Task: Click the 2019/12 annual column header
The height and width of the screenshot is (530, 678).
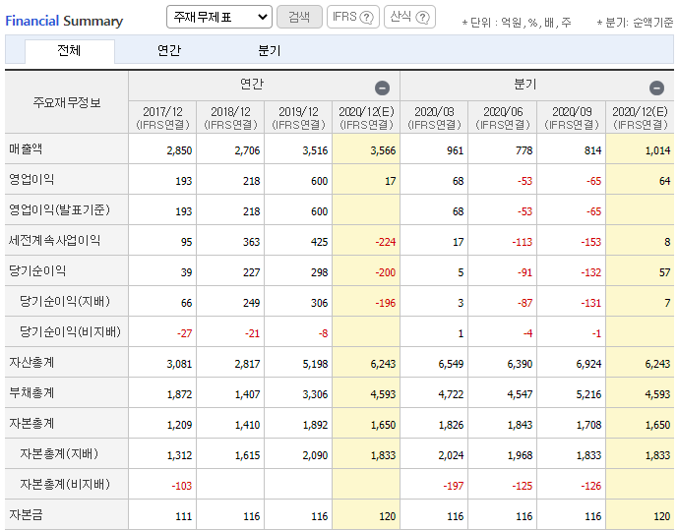Action: (x=298, y=117)
